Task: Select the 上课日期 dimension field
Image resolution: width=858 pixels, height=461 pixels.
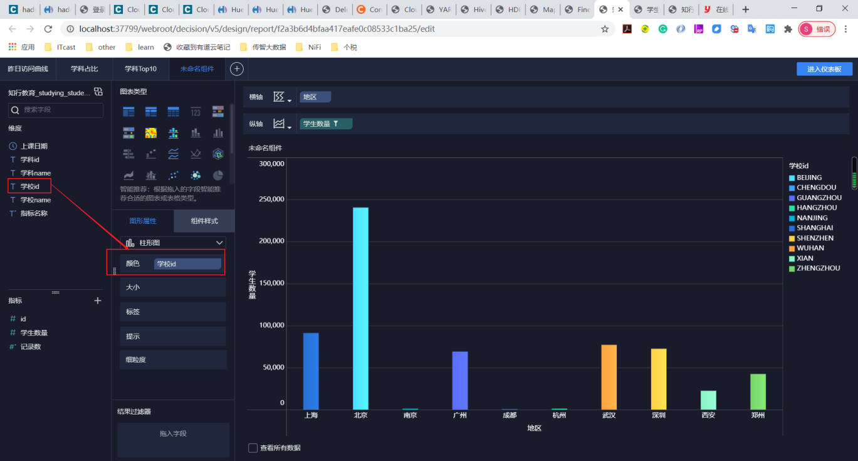Action: pyautogui.click(x=34, y=146)
